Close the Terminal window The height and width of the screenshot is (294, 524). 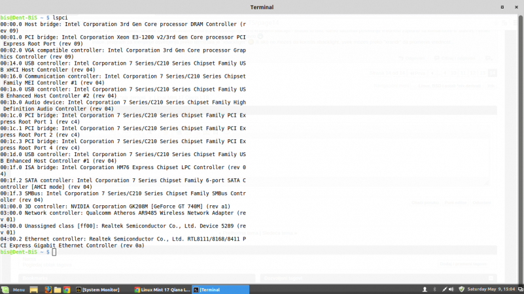pos(516,7)
